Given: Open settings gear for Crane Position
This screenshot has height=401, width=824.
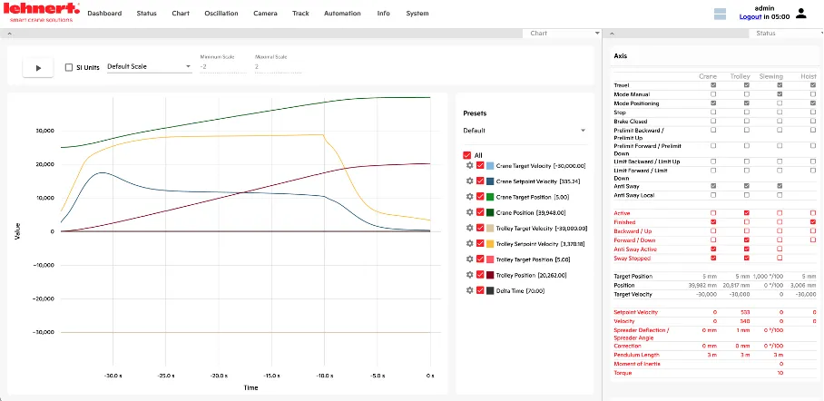Looking at the screenshot, I should pyautogui.click(x=470, y=212).
